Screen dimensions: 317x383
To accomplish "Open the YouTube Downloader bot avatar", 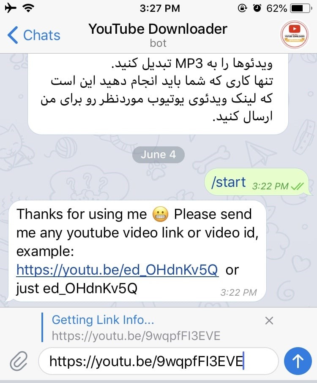I will click(x=295, y=35).
